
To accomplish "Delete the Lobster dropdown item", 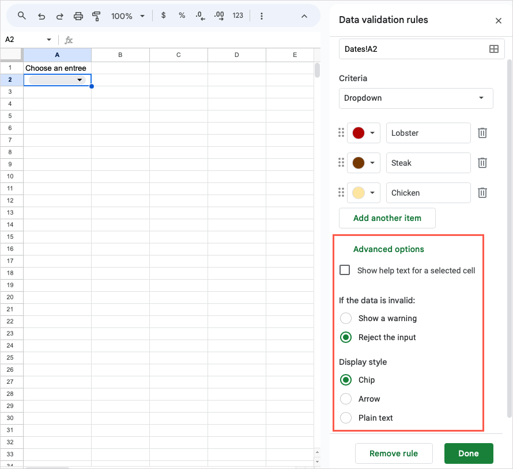I will coord(482,133).
